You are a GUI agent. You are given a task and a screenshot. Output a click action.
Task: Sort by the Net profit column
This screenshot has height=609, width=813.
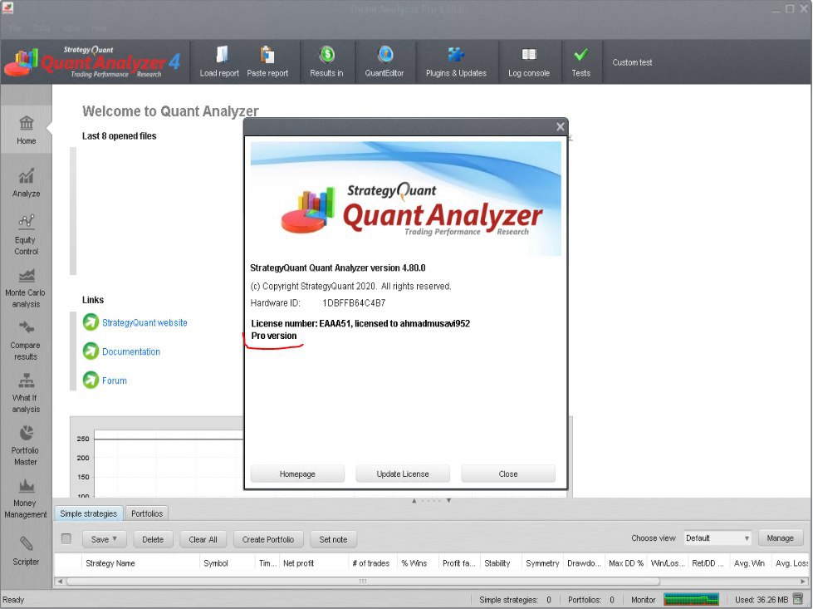click(314, 563)
